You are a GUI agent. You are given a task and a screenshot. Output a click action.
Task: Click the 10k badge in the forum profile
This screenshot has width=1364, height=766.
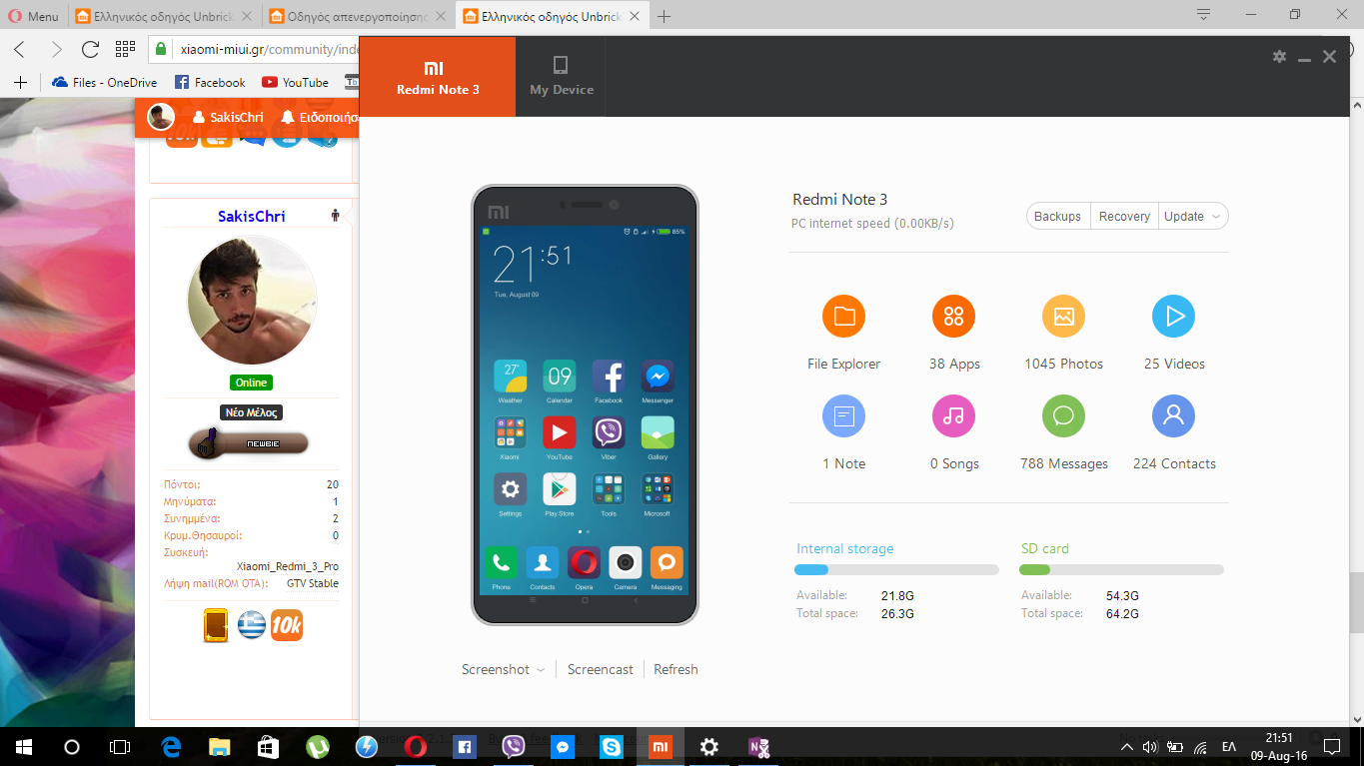[287, 625]
